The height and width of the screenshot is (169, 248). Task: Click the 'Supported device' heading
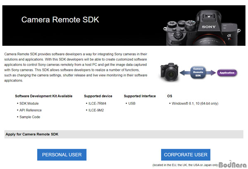point(98,96)
